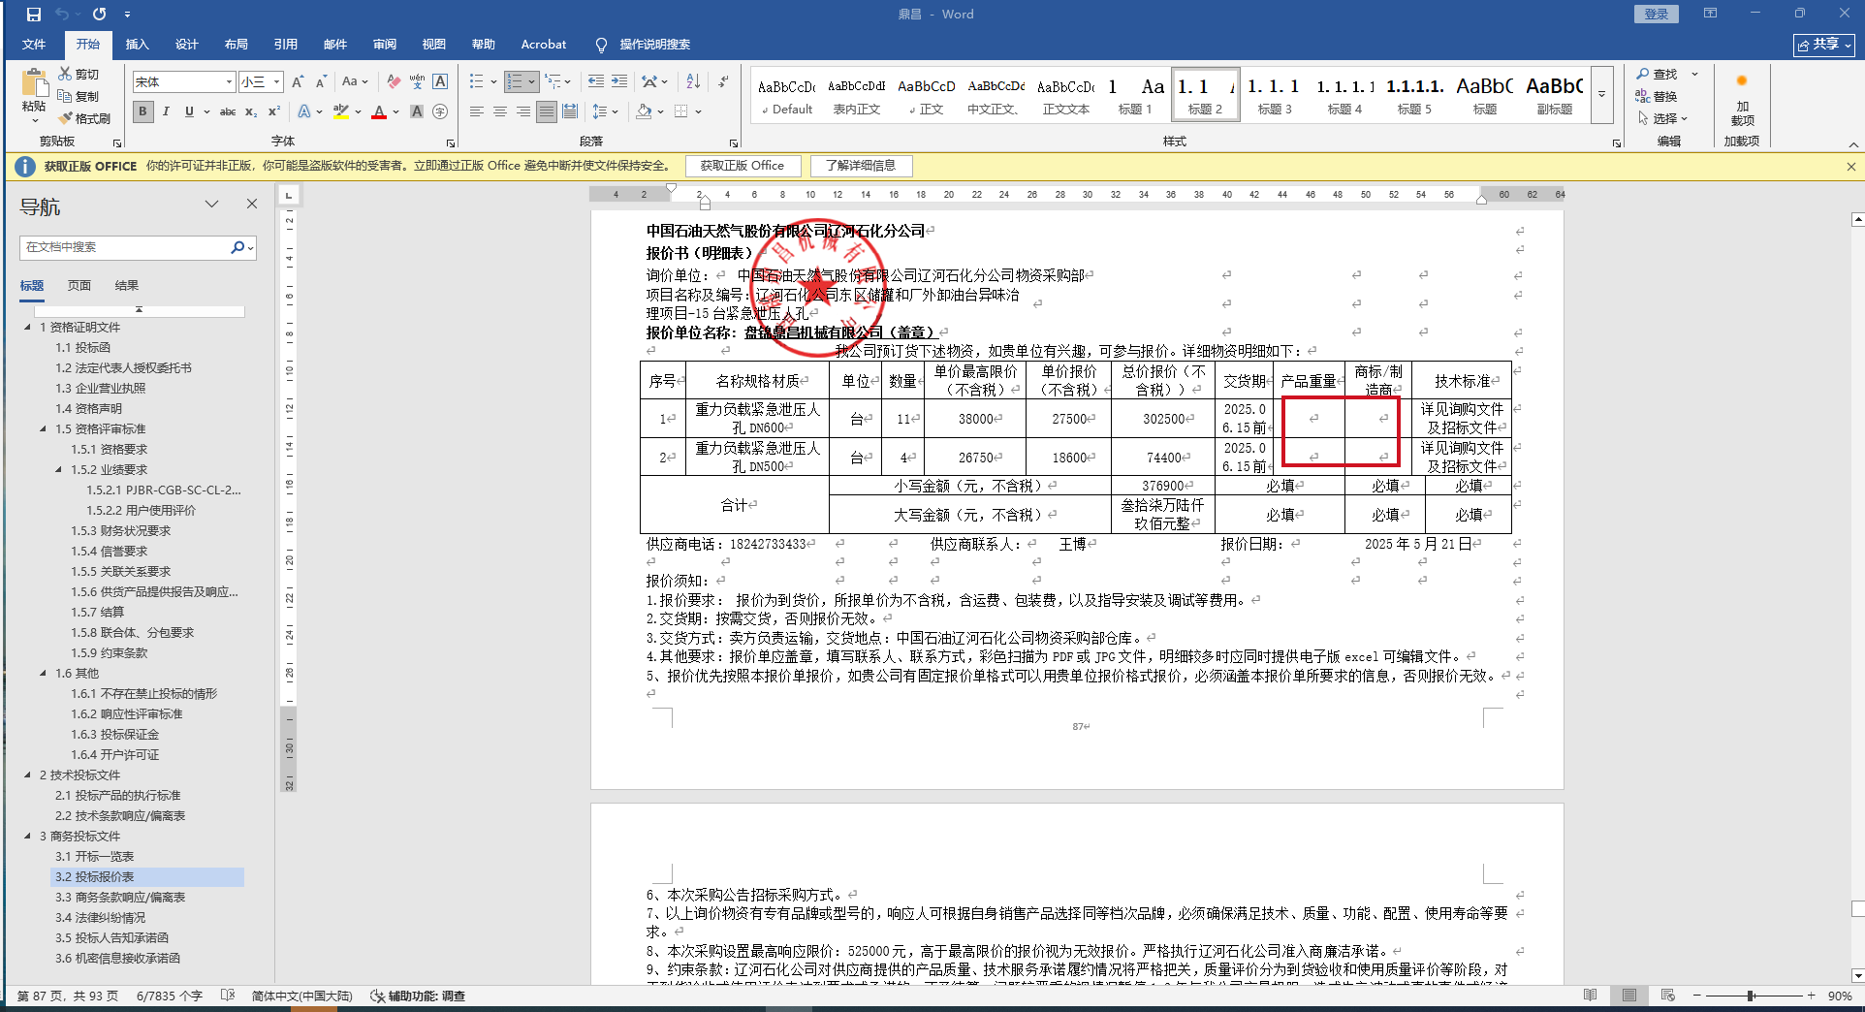The width and height of the screenshot is (1865, 1012).
Task: Click the Save icon in title bar
Action: click(x=34, y=15)
